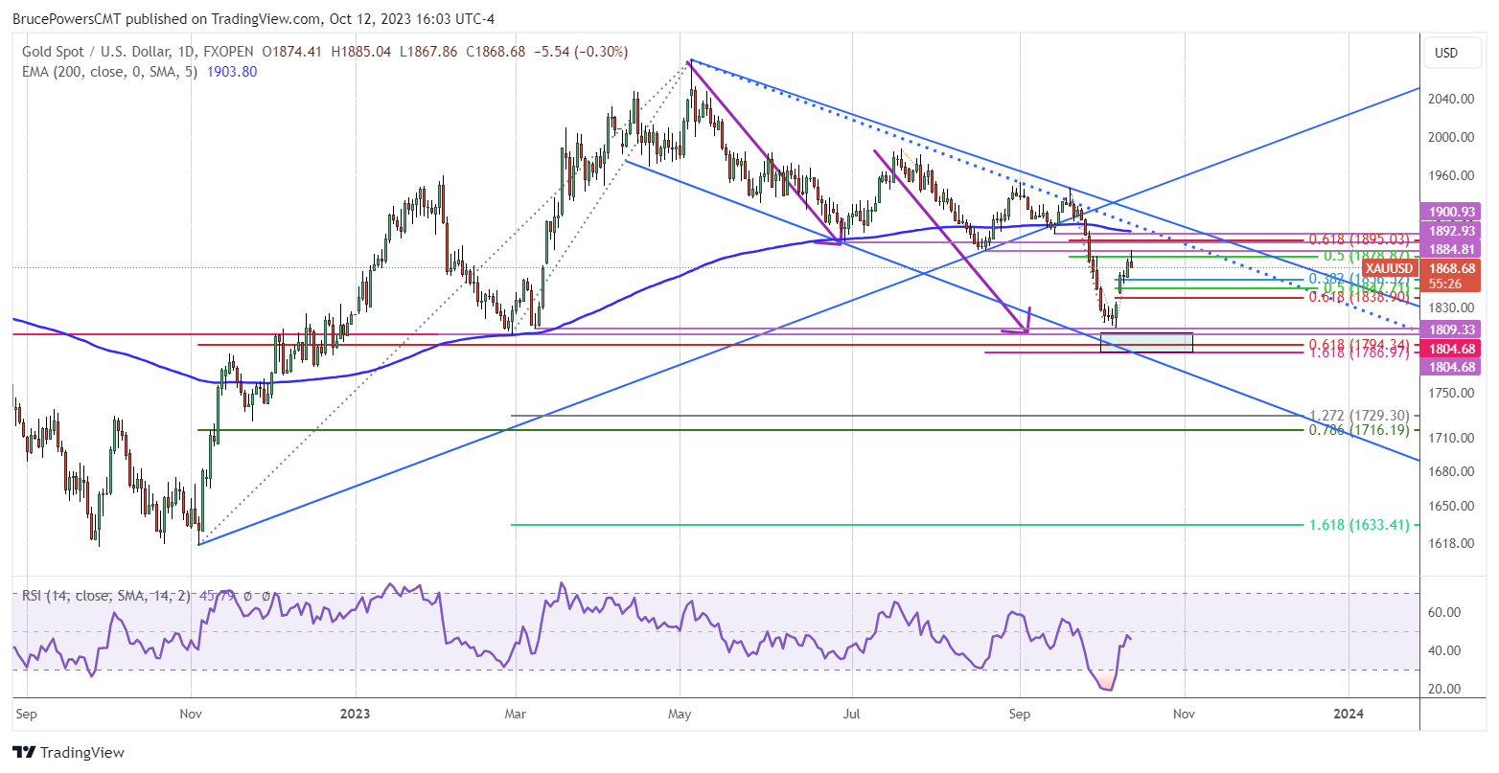Click the Jul time axis label
Screen dimensions: 1499x773
tap(850, 714)
